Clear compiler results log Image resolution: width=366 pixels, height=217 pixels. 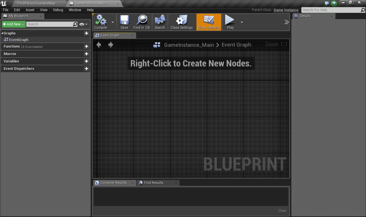[x=282, y=211]
